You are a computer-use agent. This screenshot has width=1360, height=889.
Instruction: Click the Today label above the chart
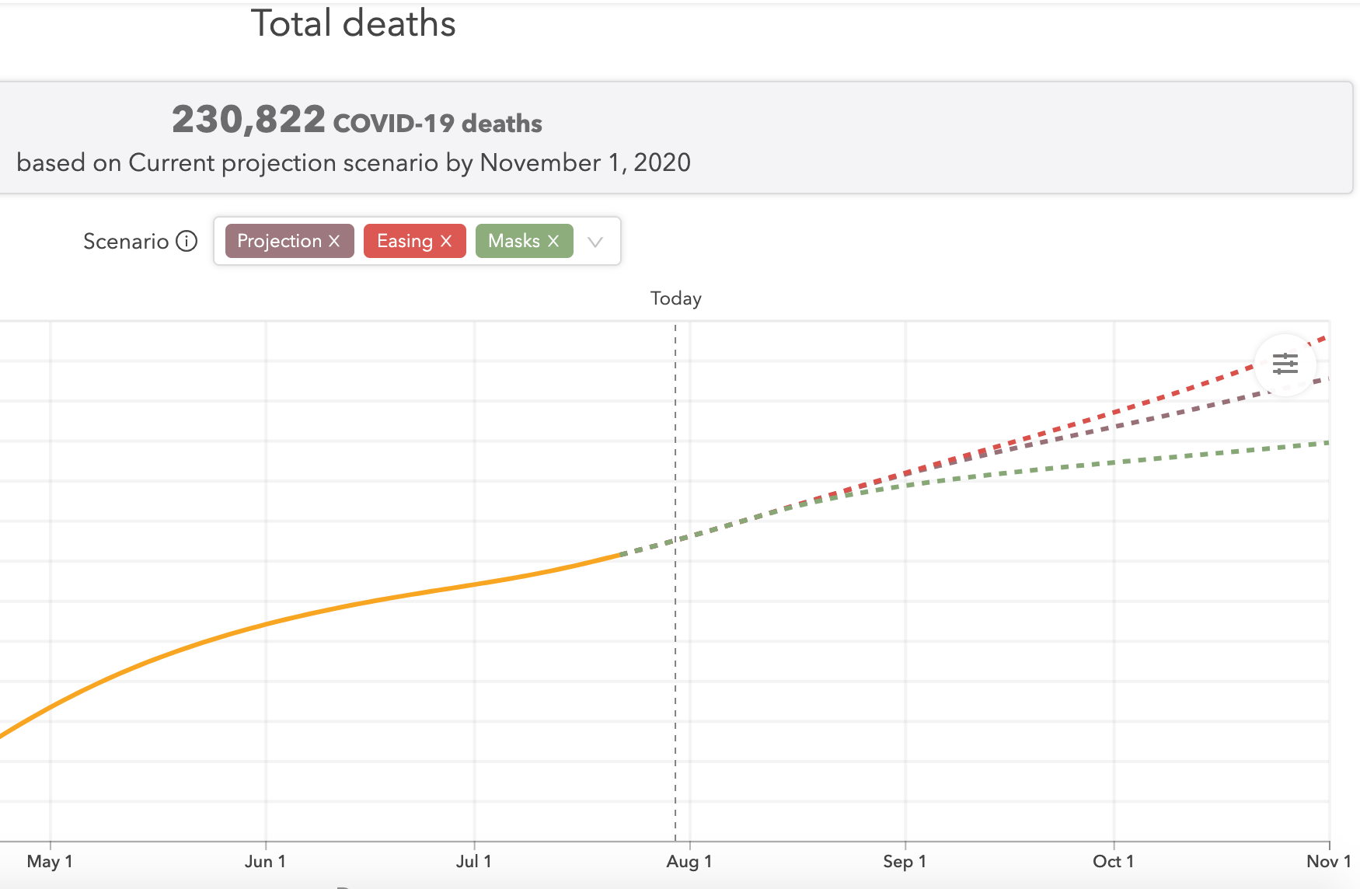(675, 298)
